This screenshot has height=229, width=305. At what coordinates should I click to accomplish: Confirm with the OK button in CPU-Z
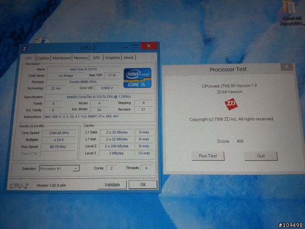click(143, 185)
